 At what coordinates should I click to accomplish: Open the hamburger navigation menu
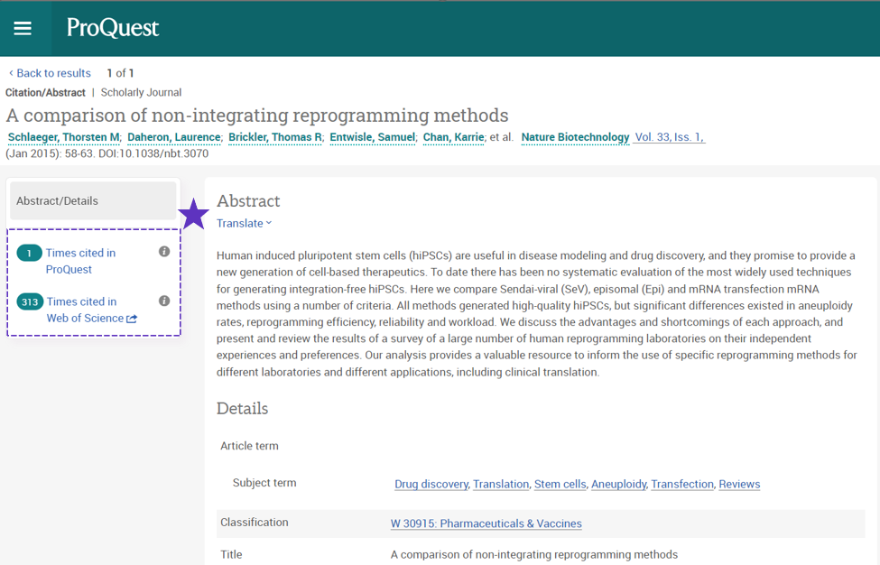(23, 28)
